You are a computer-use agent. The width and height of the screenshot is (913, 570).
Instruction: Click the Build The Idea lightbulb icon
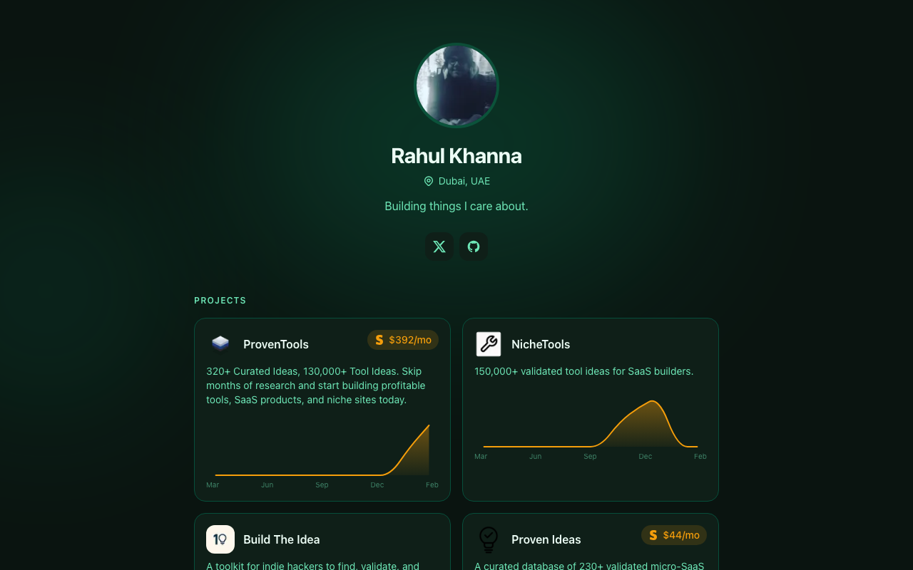pos(220,539)
